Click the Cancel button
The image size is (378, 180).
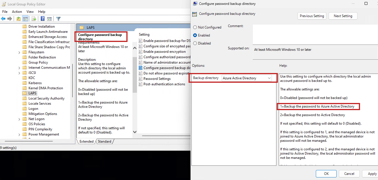349,174
